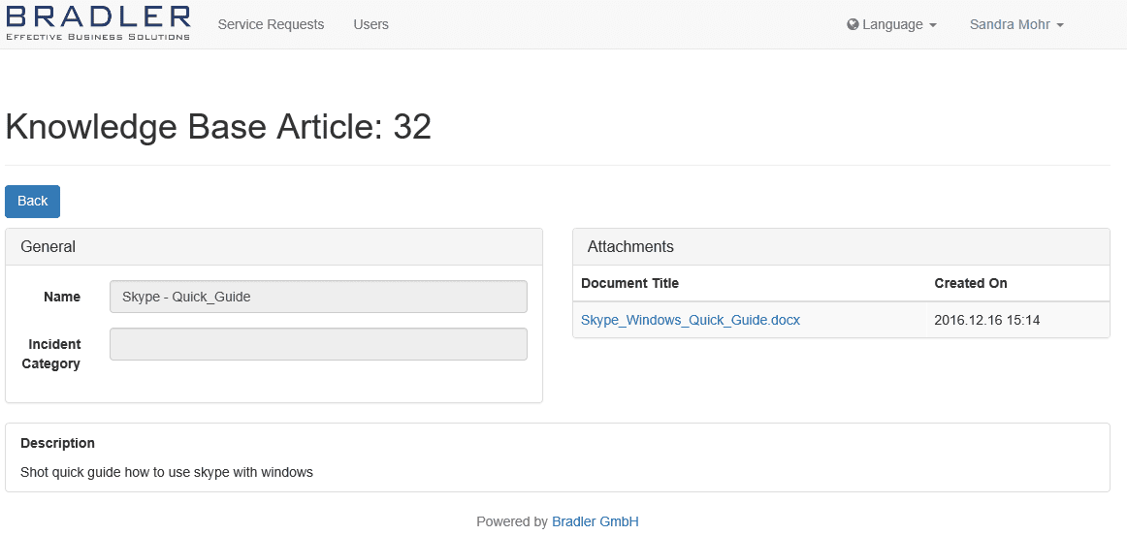This screenshot has height=535, width=1127.
Task: Click the caret arrow next to Sandra Mohr
Action: pos(1059,25)
